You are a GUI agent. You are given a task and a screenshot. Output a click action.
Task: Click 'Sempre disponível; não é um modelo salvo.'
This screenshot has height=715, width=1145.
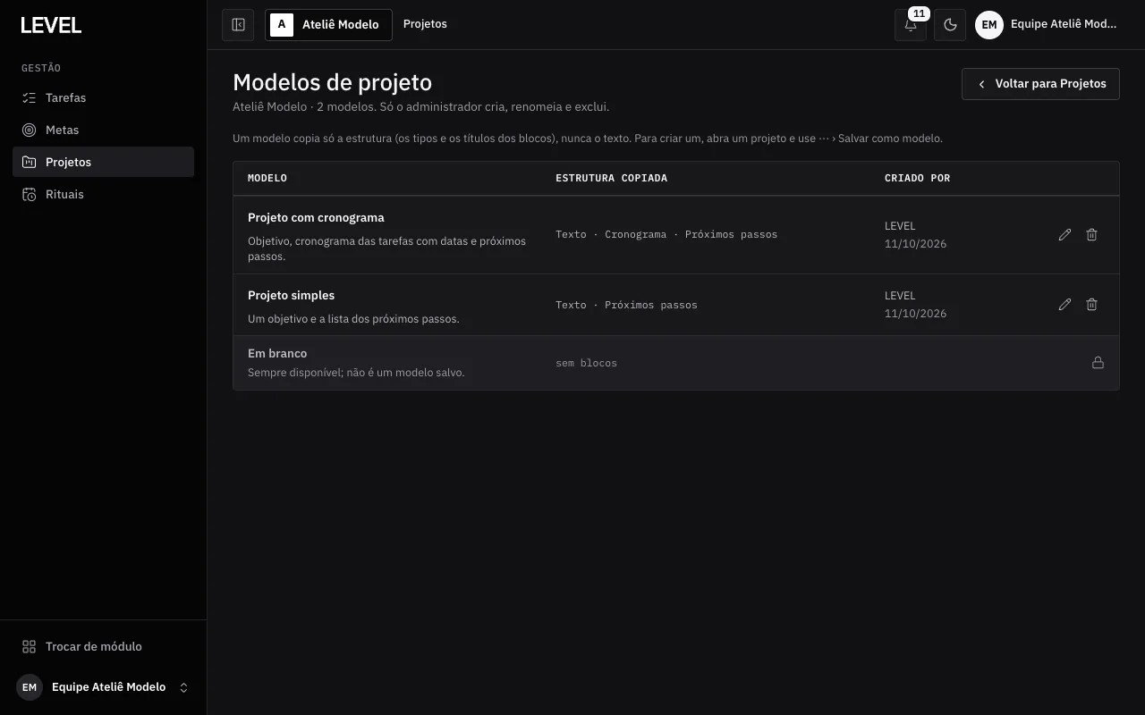(x=356, y=373)
